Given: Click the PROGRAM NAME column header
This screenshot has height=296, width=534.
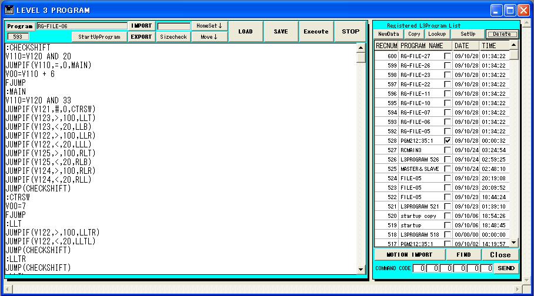Looking at the screenshot, I should (x=425, y=46).
